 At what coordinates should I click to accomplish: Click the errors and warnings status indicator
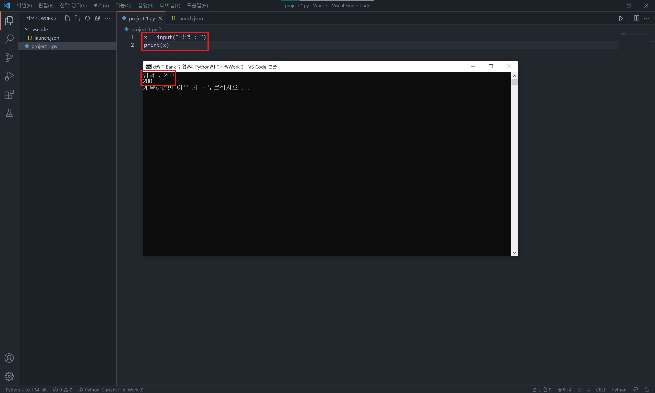pos(63,390)
